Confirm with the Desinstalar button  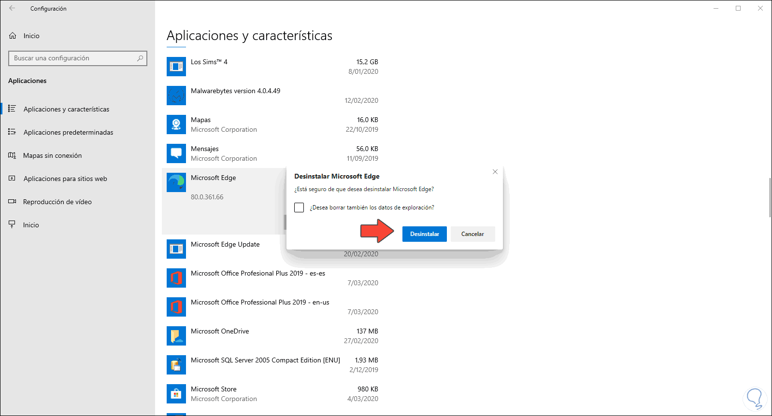[x=425, y=234]
